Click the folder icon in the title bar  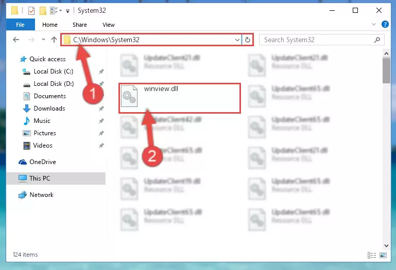click(15, 11)
